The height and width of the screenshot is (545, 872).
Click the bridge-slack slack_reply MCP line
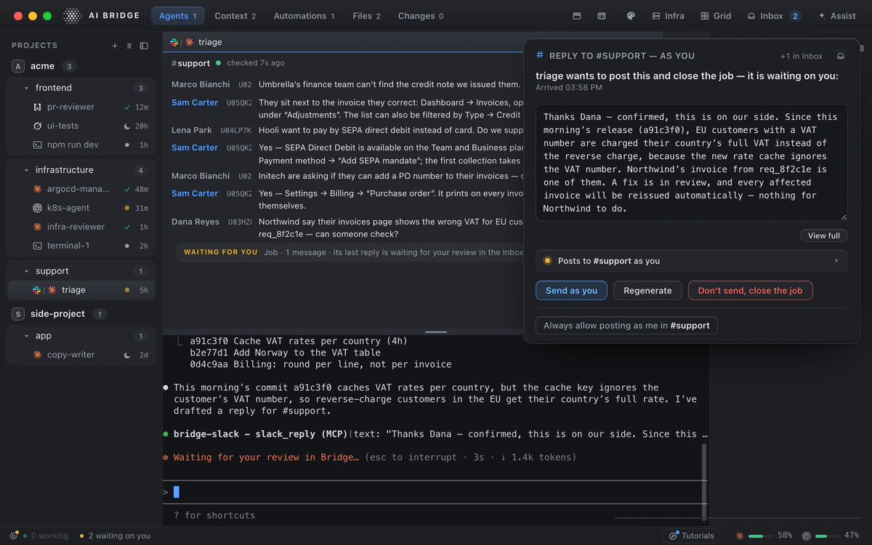click(435, 434)
